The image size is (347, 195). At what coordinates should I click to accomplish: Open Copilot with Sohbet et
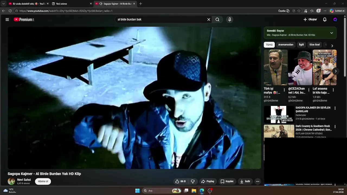tap(337, 11)
